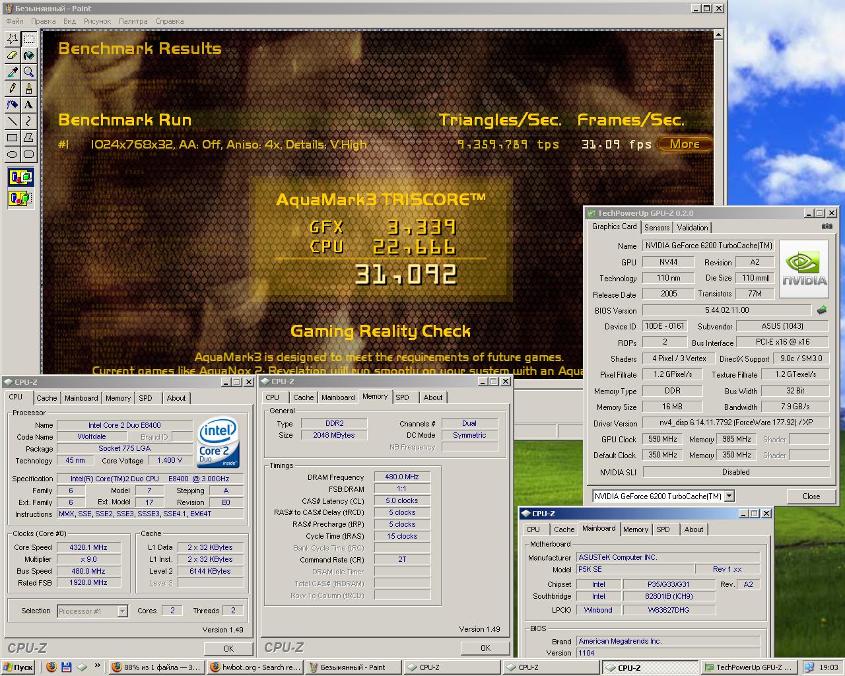The width and height of the screenshot is (845, 676).
Task: Open Cache tab in the Core 2 Duo CPU-Z window
Action: coord(47,398)
